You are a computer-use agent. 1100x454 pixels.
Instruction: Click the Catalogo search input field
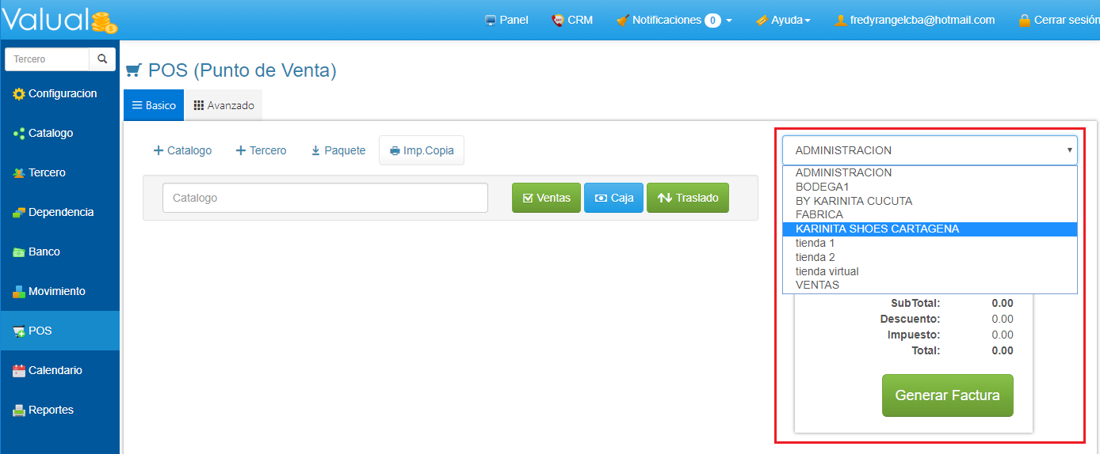pyautogui.click(x=325, y=198)
